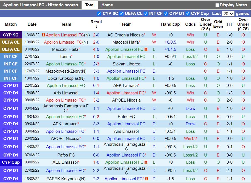Open the AC Omonia Nicosia team link
Screen dimensions: 251x183
coord(125,35)
